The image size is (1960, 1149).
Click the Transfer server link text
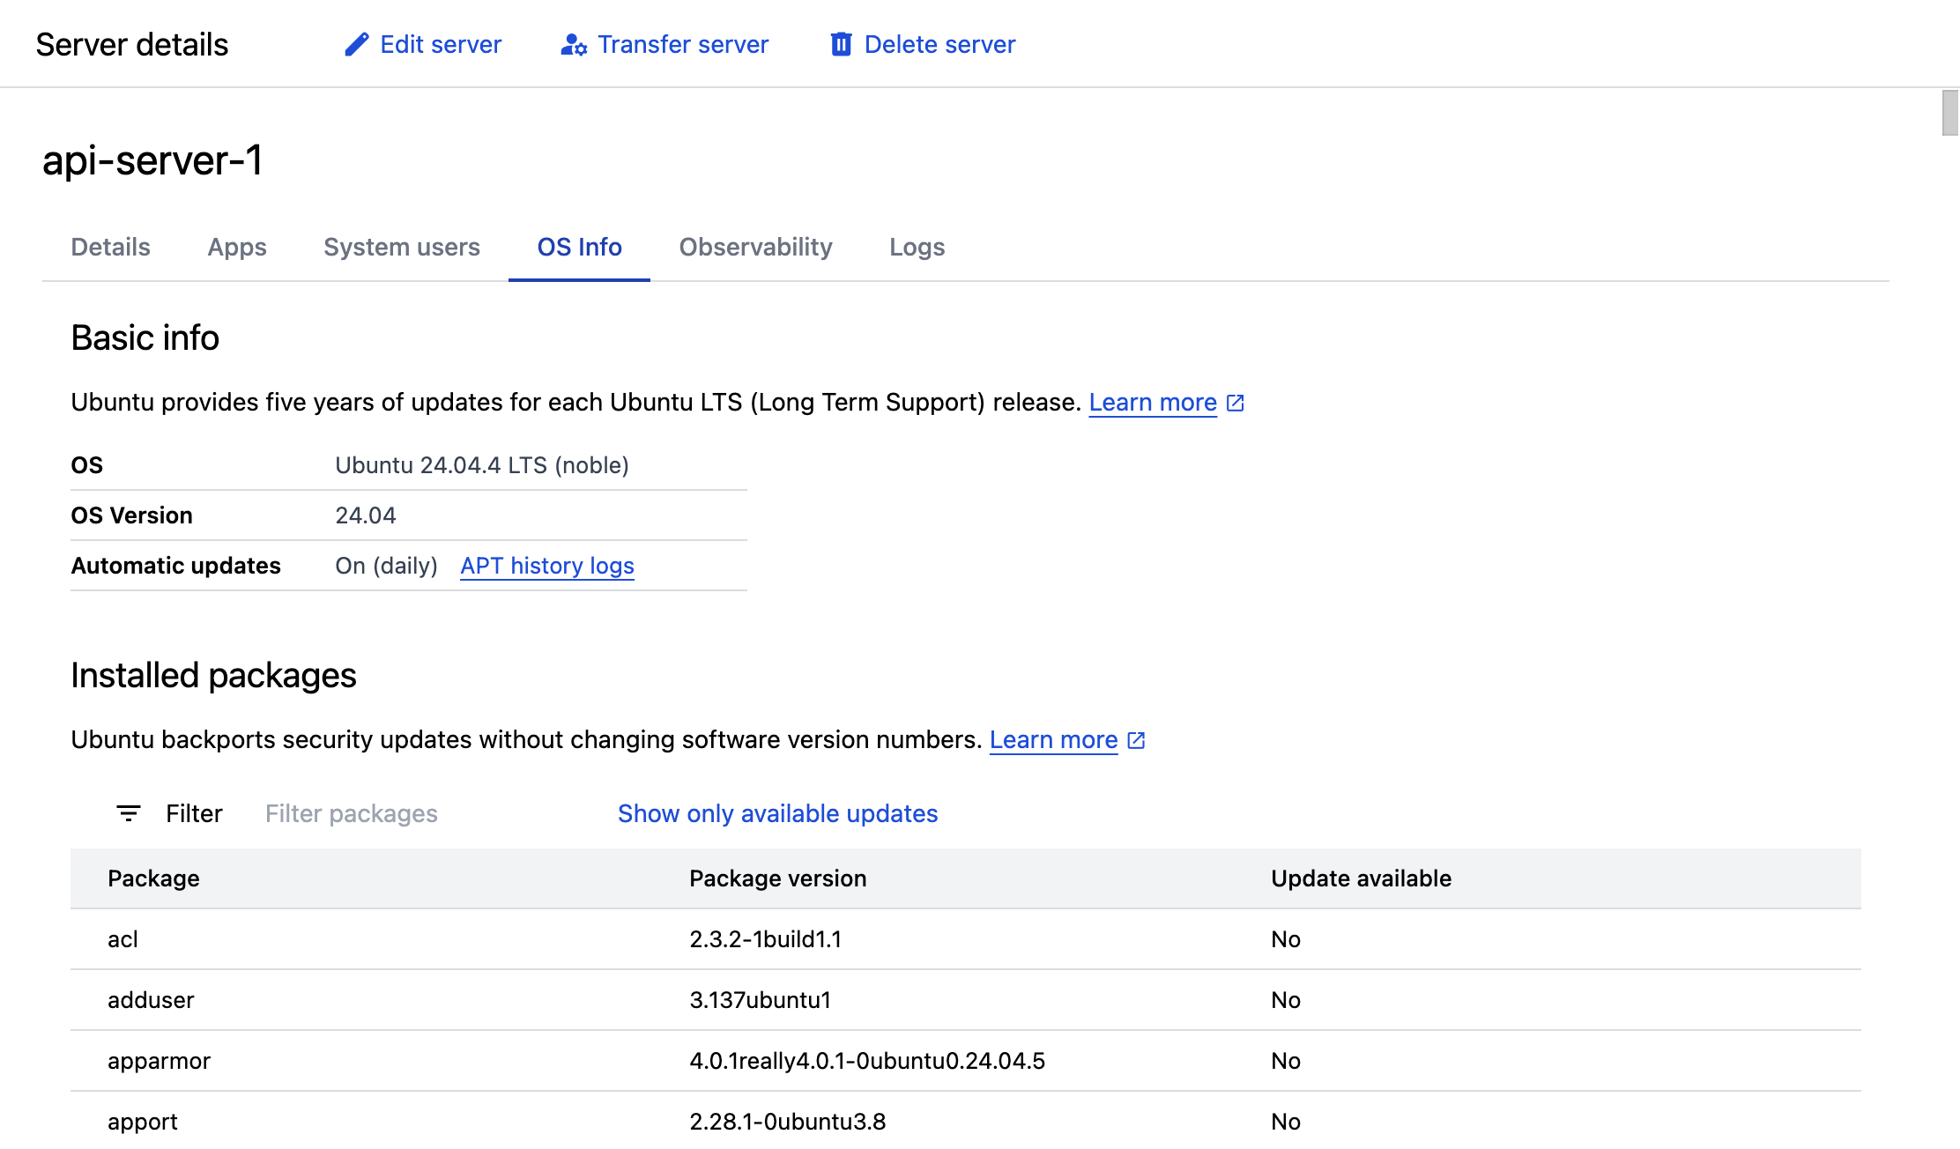click(x=683, y=44)
